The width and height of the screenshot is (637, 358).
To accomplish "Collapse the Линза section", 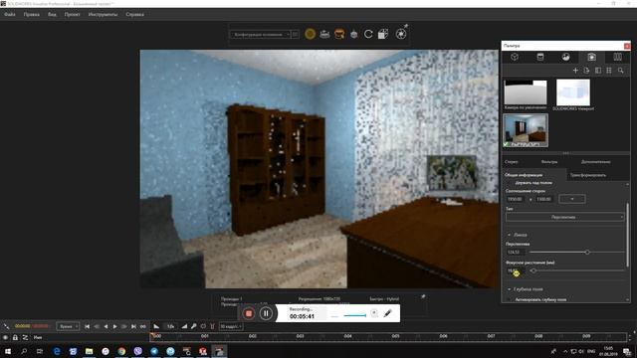I will pos(509,235).
